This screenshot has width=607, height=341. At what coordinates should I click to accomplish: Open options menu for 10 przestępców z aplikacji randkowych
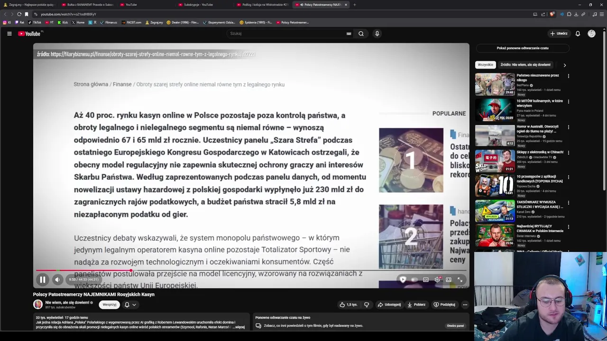(569, 178)
